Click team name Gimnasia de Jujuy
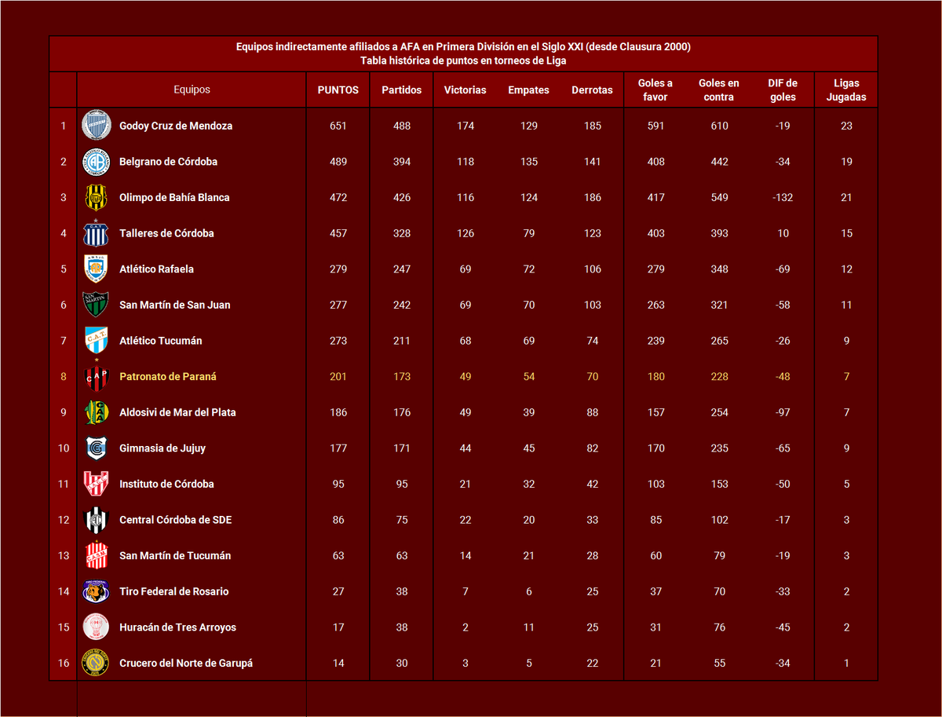 click(x=161, y=448)
